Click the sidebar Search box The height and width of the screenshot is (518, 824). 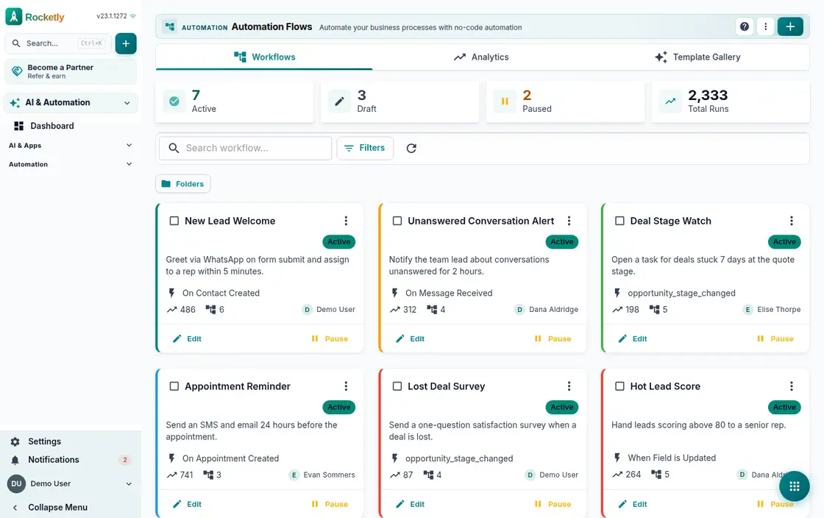(x=58, y=43)
